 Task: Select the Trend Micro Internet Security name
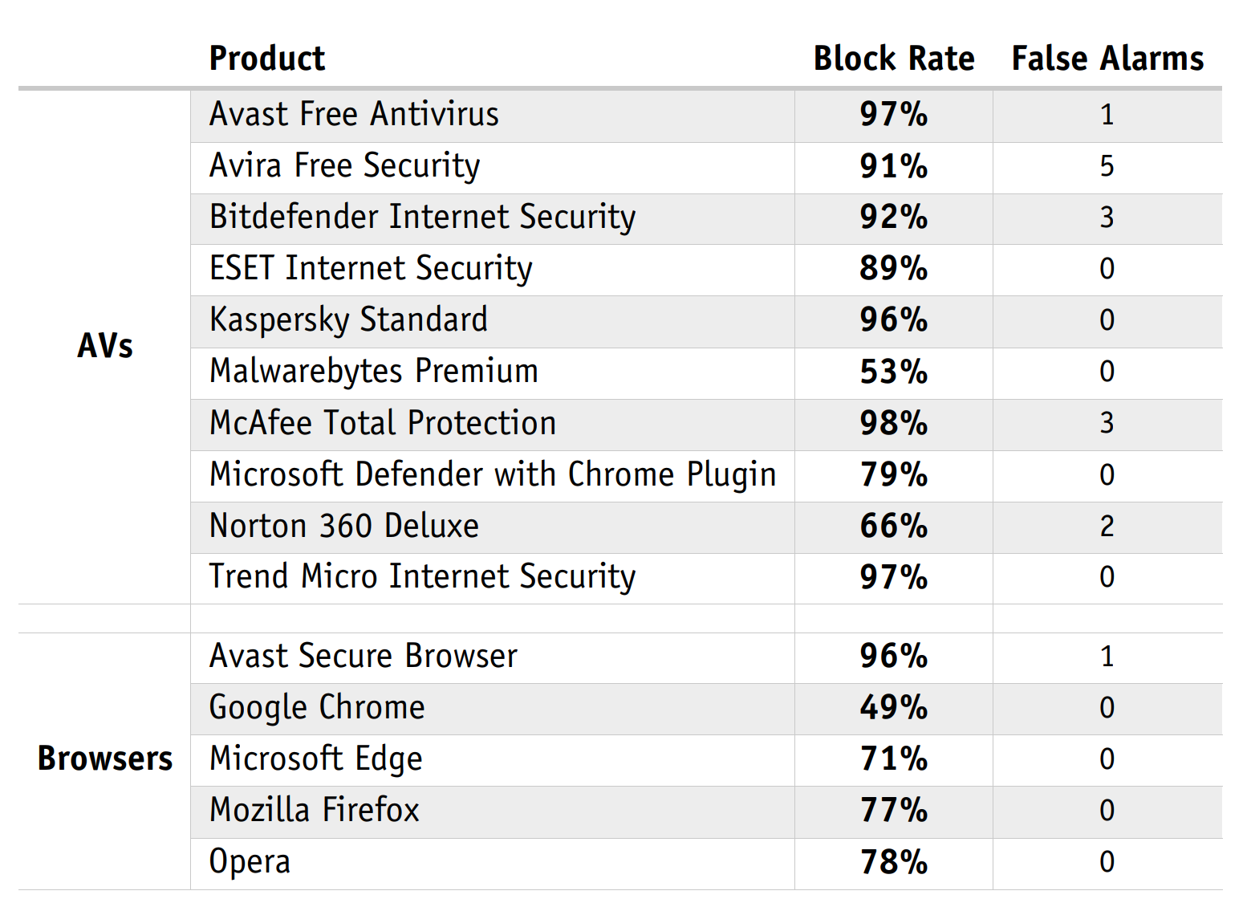pyautogui.click(x=422, y=577)
